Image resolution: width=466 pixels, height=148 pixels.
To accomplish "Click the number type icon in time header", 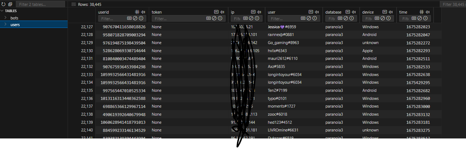I will (x=421, y=12).
